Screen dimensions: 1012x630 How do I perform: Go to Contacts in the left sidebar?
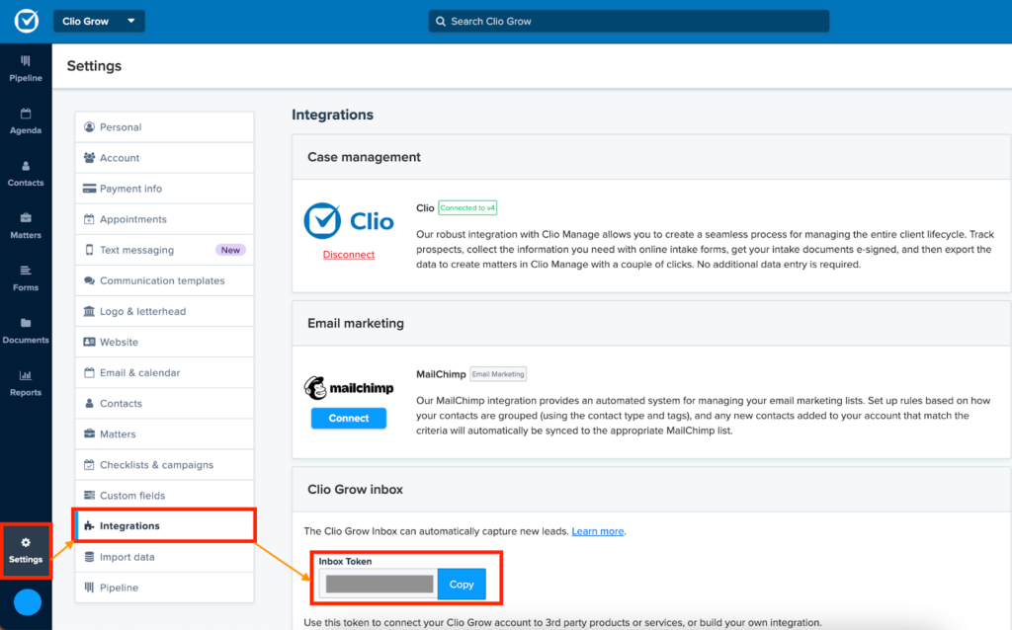tap(26, 173)
